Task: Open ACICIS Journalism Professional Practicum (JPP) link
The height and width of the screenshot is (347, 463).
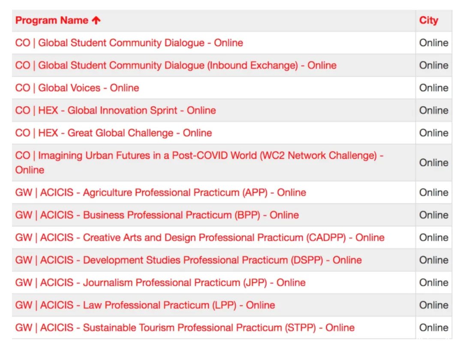Action: click(x=160, y=283)
